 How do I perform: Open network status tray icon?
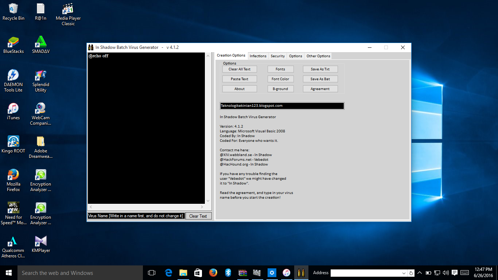pyautogui.click(x=437, y=273)
